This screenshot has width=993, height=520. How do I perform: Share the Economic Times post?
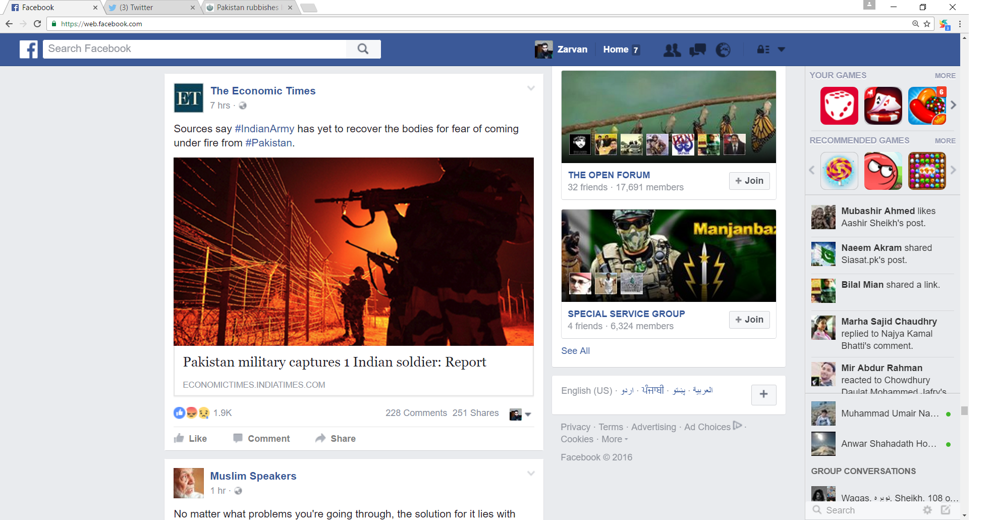click(336, 438)
